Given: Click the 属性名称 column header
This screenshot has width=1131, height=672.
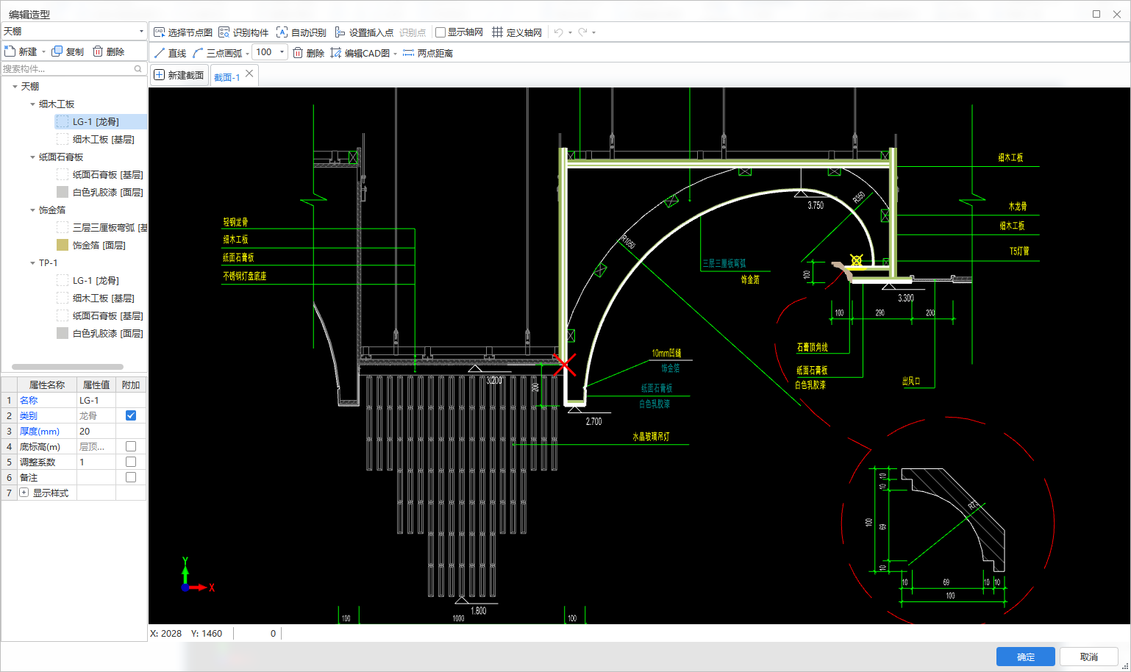Looking at the screenshot, I should (x=46, y=385).
